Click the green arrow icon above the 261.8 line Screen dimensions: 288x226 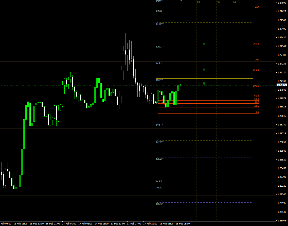click(204, 44)
